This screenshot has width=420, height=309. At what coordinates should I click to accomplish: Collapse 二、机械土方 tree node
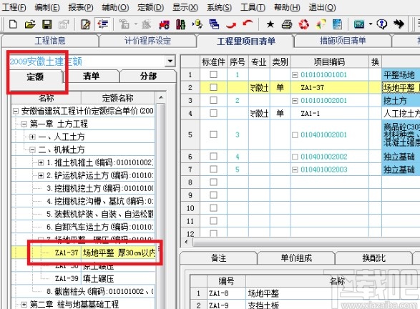pos(32,149)
